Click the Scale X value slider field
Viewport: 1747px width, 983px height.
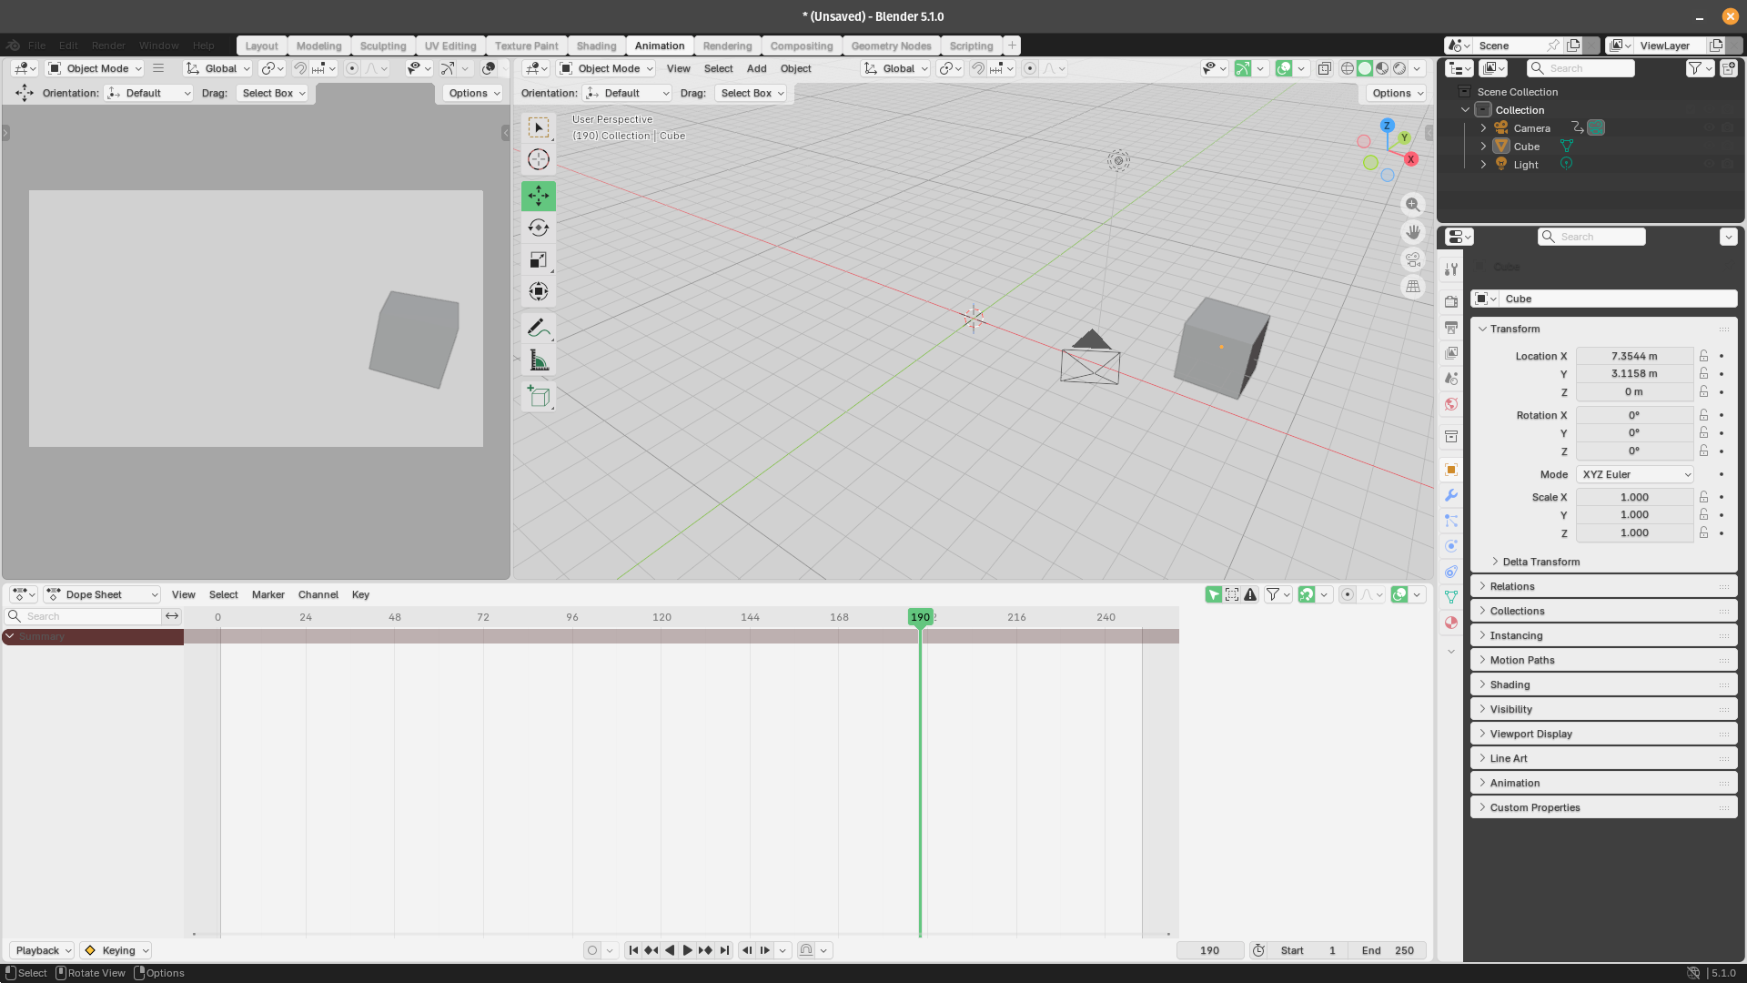pyautogui.click(x=1633, y=497)
